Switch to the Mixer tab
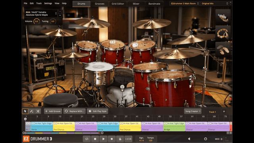 coord(136,4)
